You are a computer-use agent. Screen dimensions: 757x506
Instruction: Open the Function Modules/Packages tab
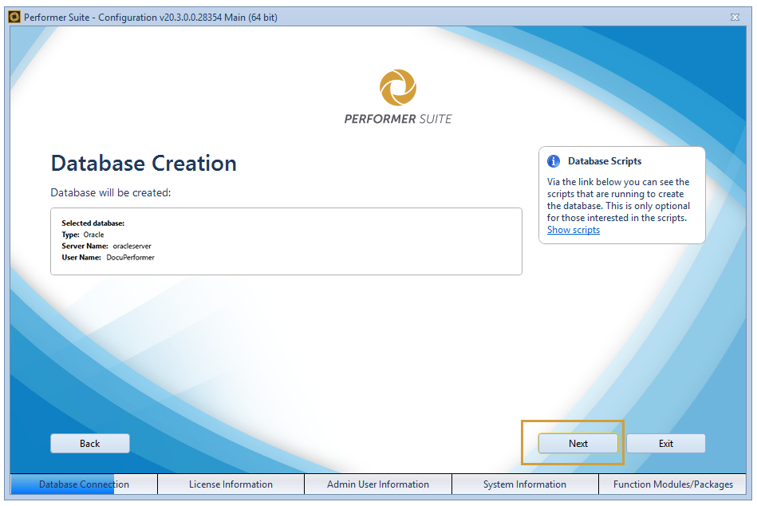click(672, 484)
